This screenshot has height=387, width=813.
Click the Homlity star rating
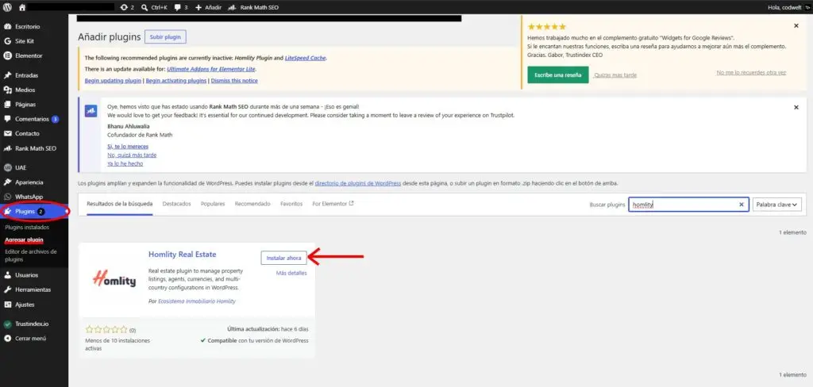coord(106,329)
